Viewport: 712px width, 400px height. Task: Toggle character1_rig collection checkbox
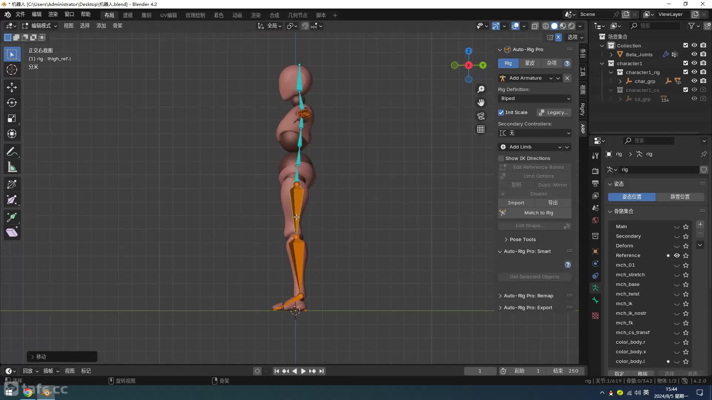pos(686,72)
